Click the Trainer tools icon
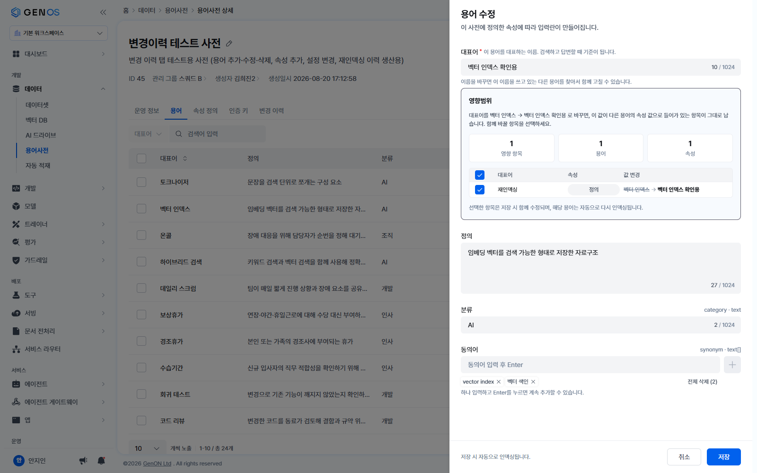The image size is (757, 473). pos(16,224)
